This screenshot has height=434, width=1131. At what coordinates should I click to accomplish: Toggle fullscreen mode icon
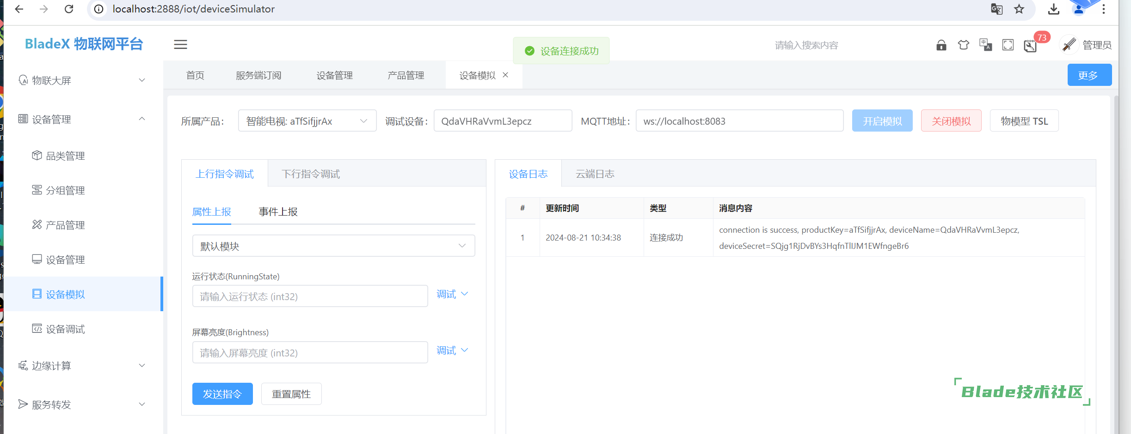(1008, 45)
